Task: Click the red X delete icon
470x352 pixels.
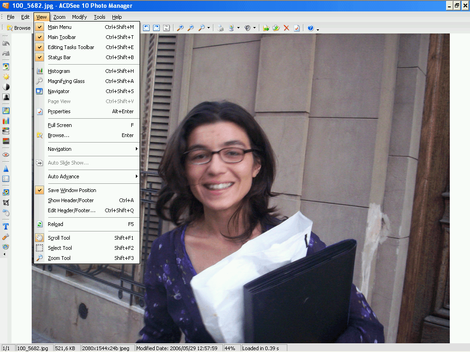Action: [286, 28]
